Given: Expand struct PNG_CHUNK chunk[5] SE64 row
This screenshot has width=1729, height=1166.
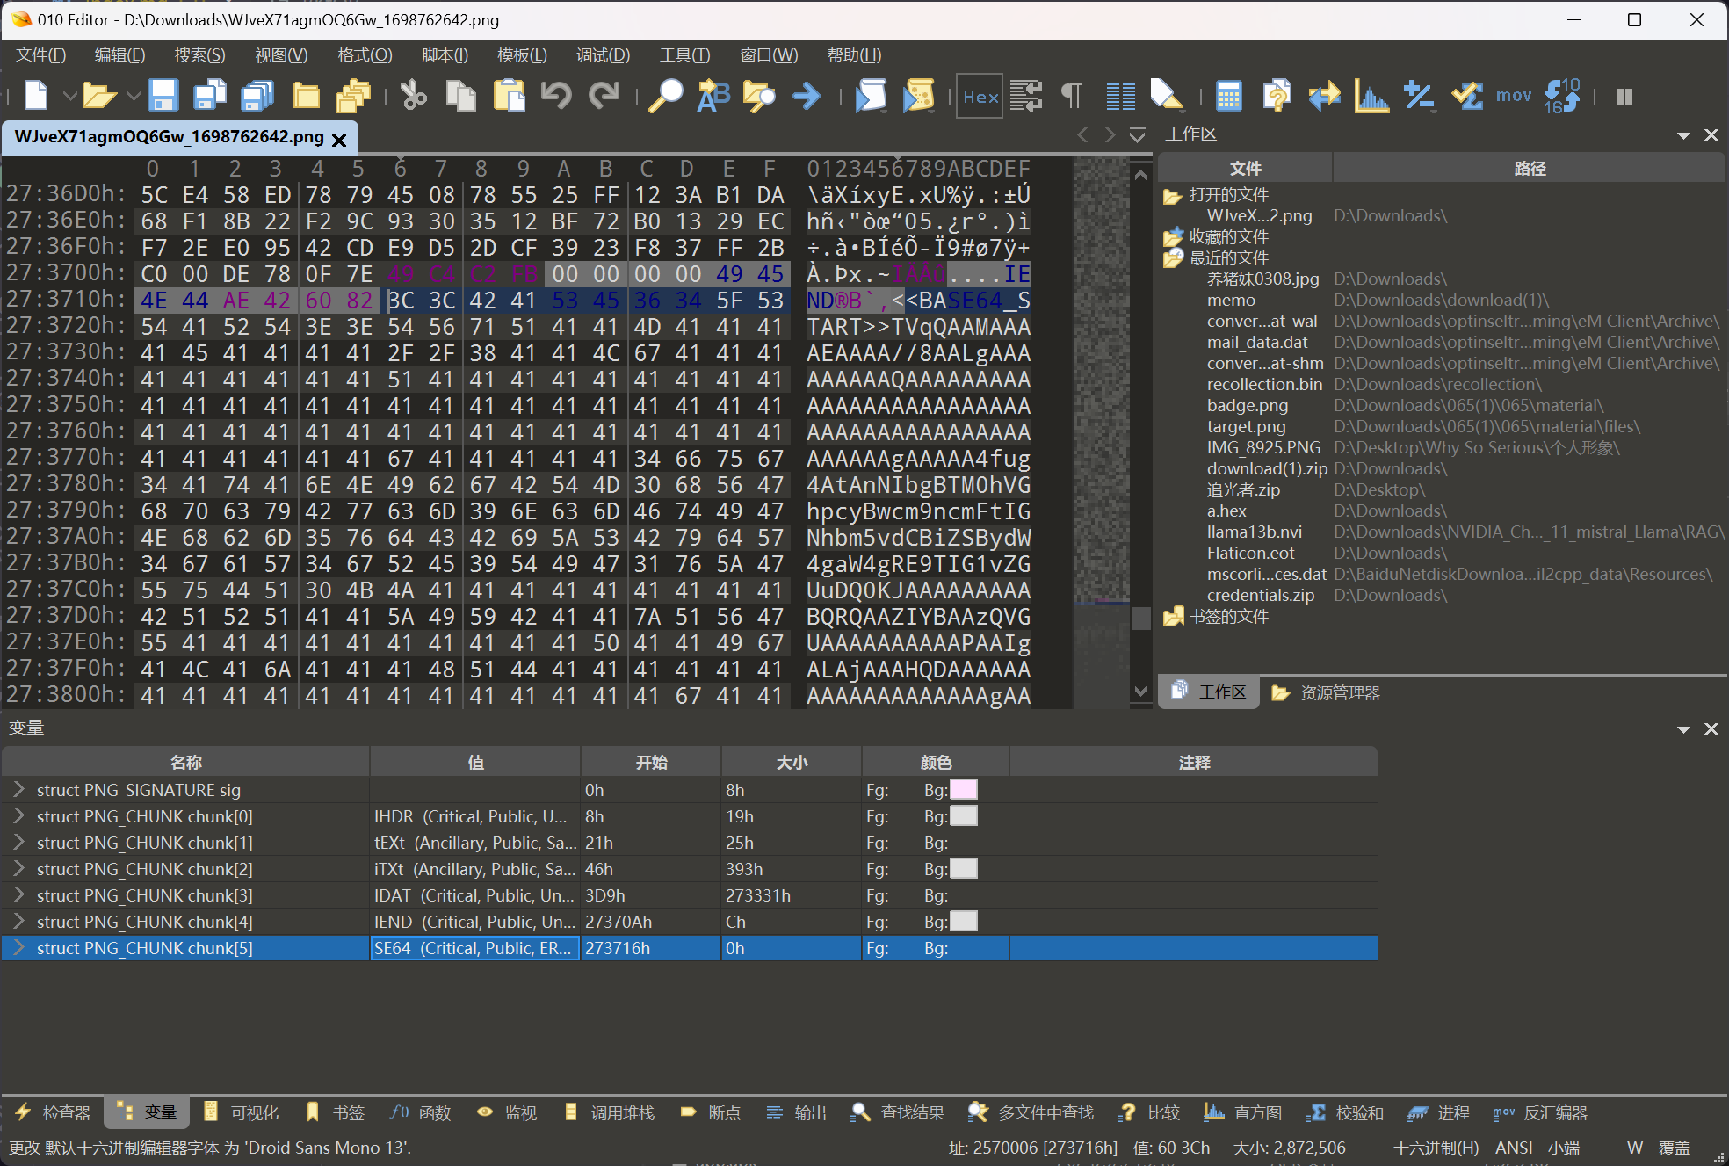Looking at the screenshot, I should coord(18,948).
